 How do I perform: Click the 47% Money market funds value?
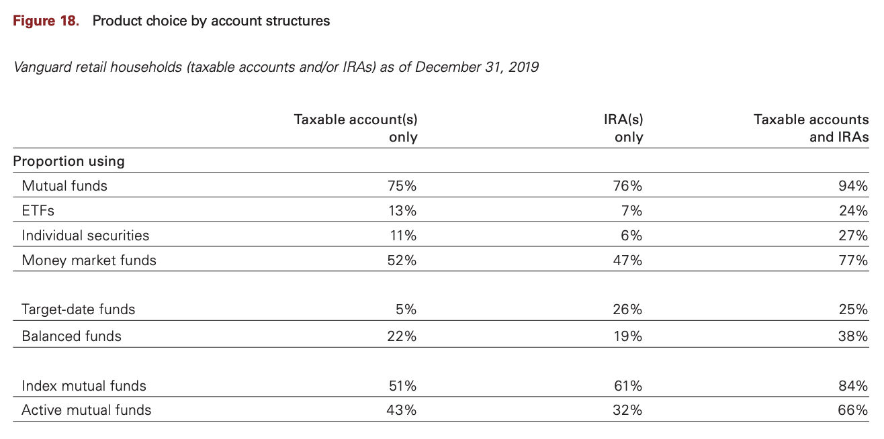tap(629, 260)
